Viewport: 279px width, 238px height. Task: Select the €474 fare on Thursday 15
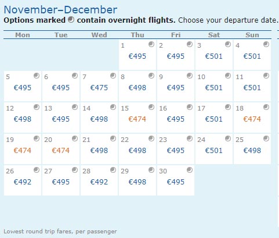(x=137, y=119)
